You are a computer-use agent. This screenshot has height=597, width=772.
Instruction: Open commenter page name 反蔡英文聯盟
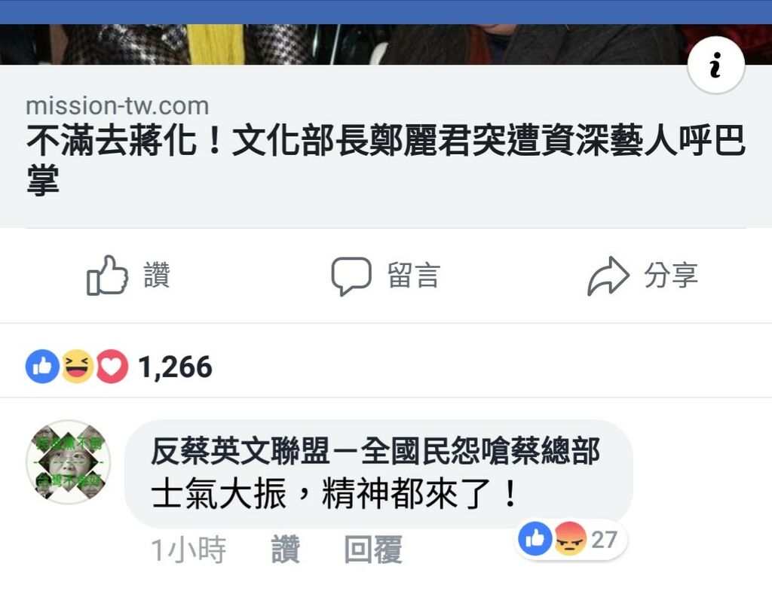pyautogui.click(x=375, y=451)
